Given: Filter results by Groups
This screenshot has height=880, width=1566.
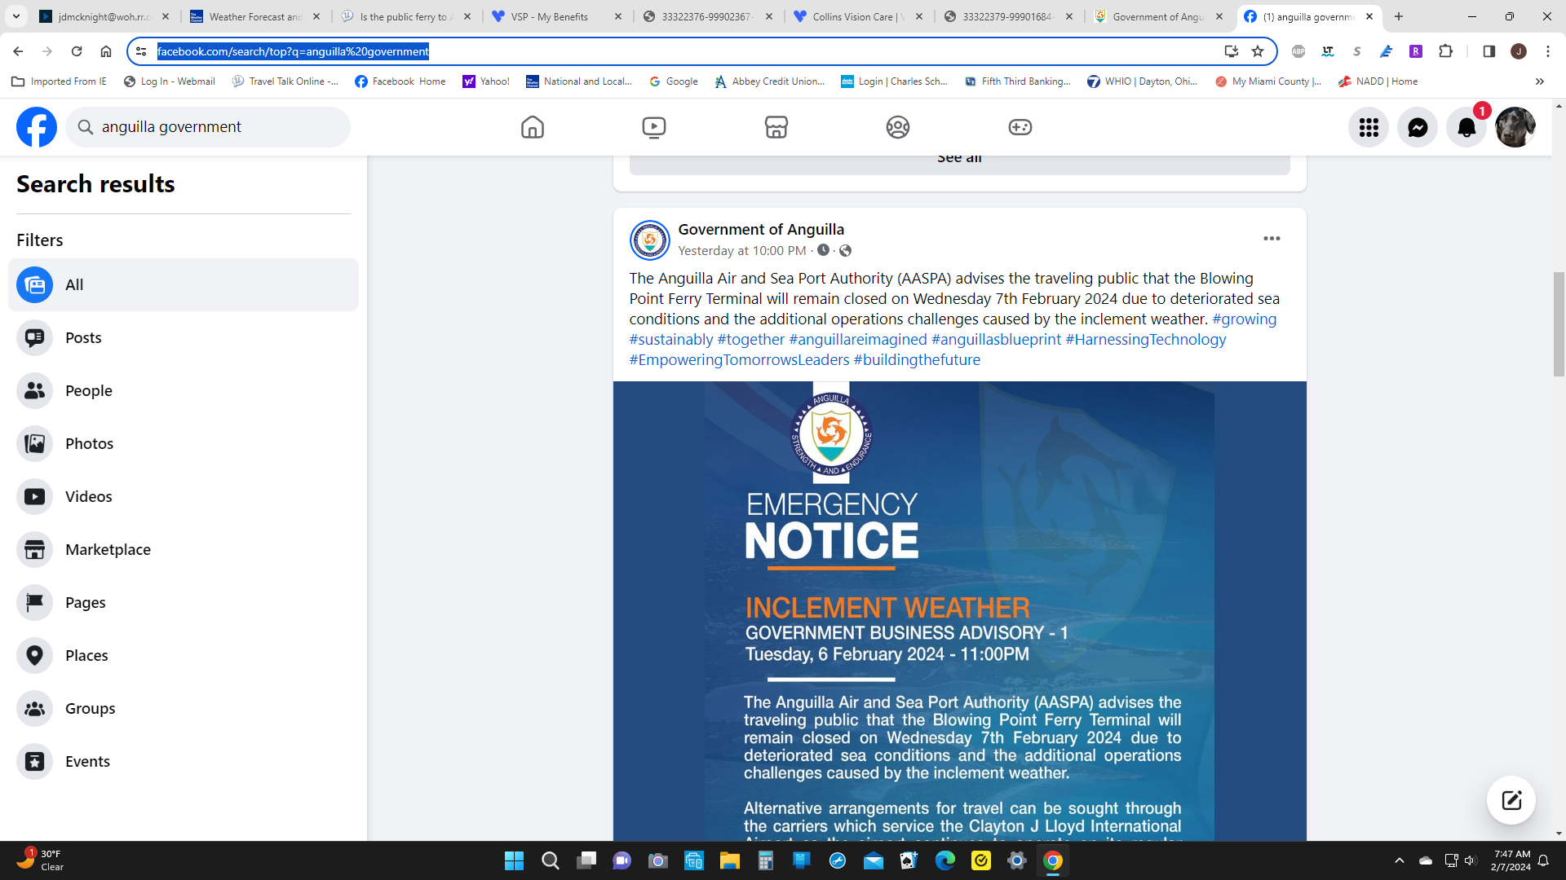Looking at the screenshot, I should pyautogui.click(x=184, y=708).
